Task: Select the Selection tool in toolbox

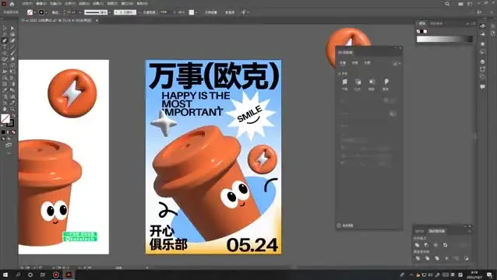Action: [x=5, y=29]
